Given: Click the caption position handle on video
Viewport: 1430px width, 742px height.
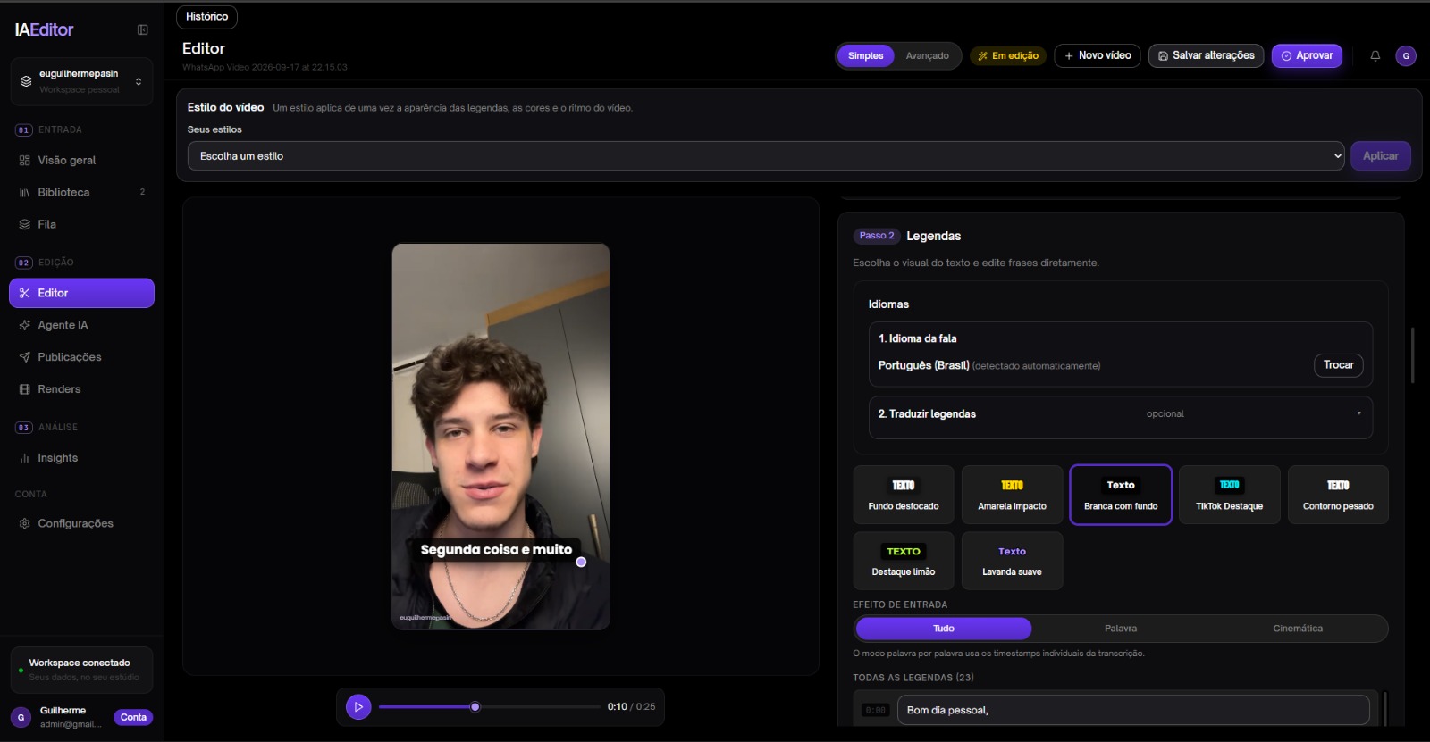Looking at the screenshot, I should click(x=581, y=563).
